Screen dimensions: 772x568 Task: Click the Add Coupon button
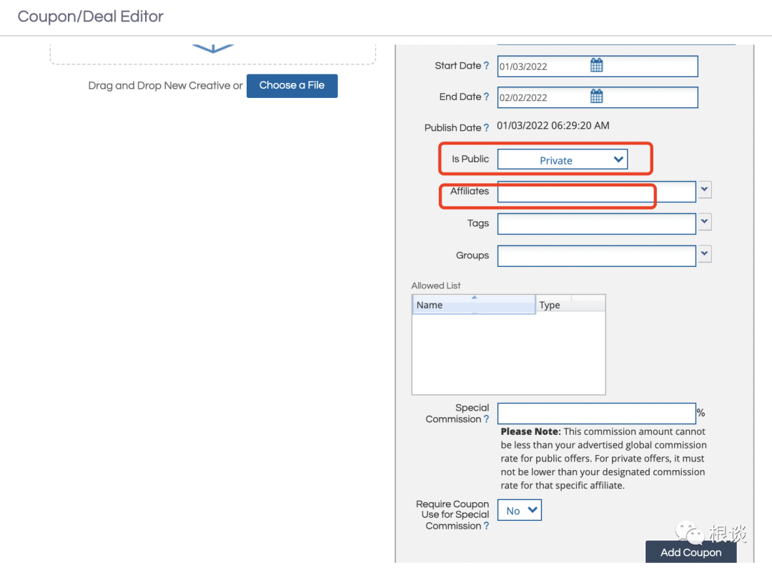(691, 552)
